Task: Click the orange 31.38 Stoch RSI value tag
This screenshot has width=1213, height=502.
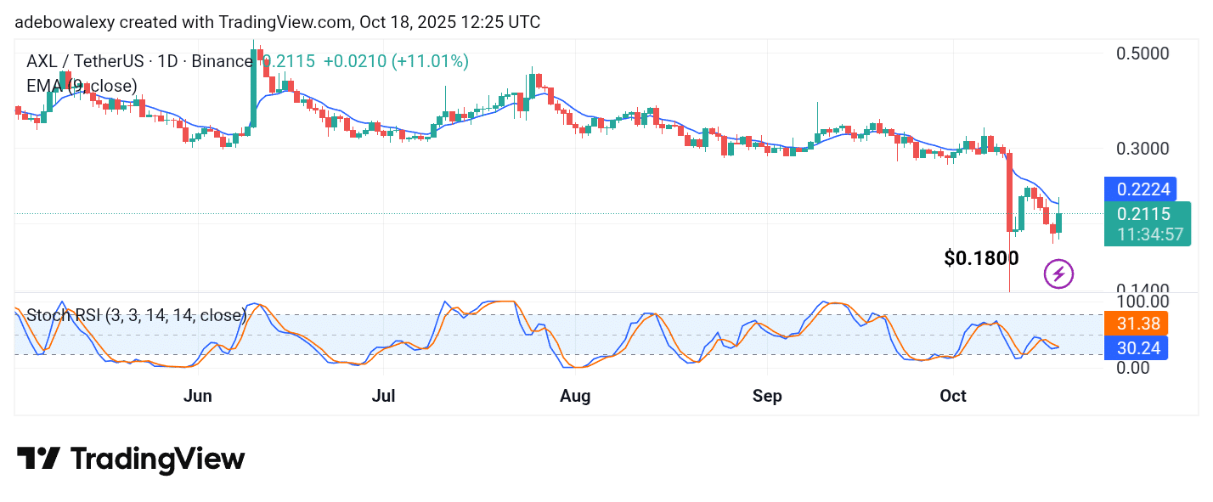Action: click(1137, 323)
